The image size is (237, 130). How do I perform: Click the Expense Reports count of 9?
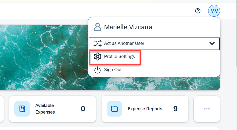pyautogui.click(x=175, y=109)
